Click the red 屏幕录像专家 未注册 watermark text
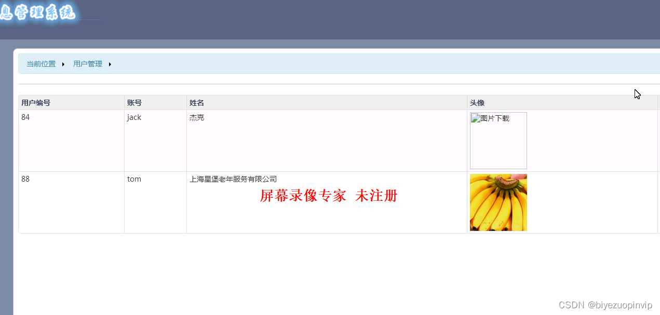 328,196
